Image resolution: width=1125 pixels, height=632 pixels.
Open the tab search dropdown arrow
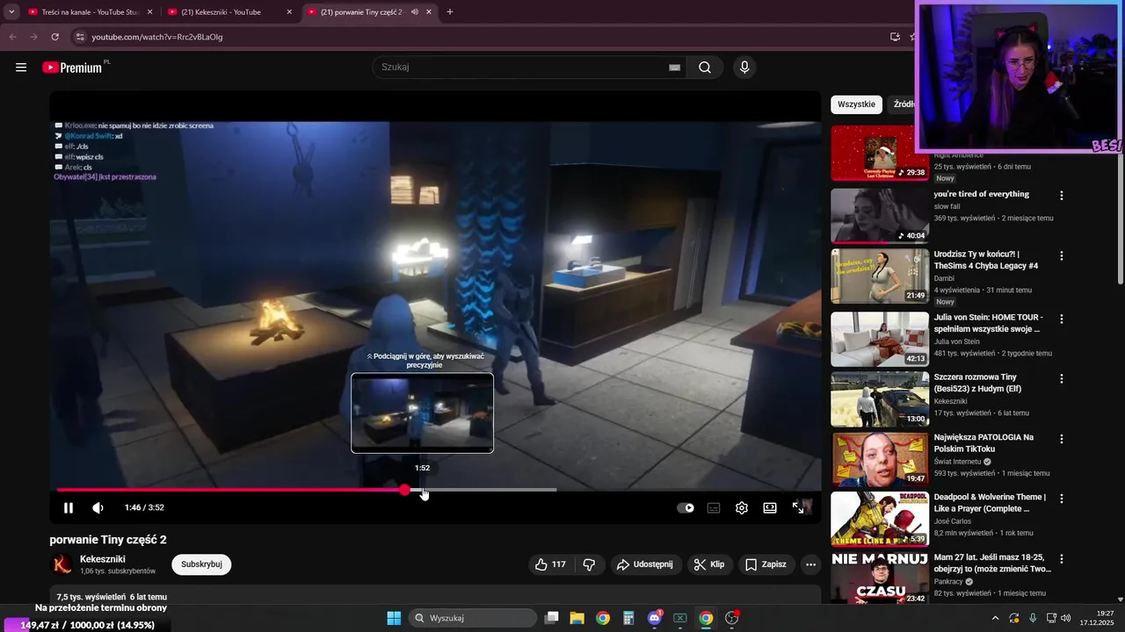pos(11,12)
